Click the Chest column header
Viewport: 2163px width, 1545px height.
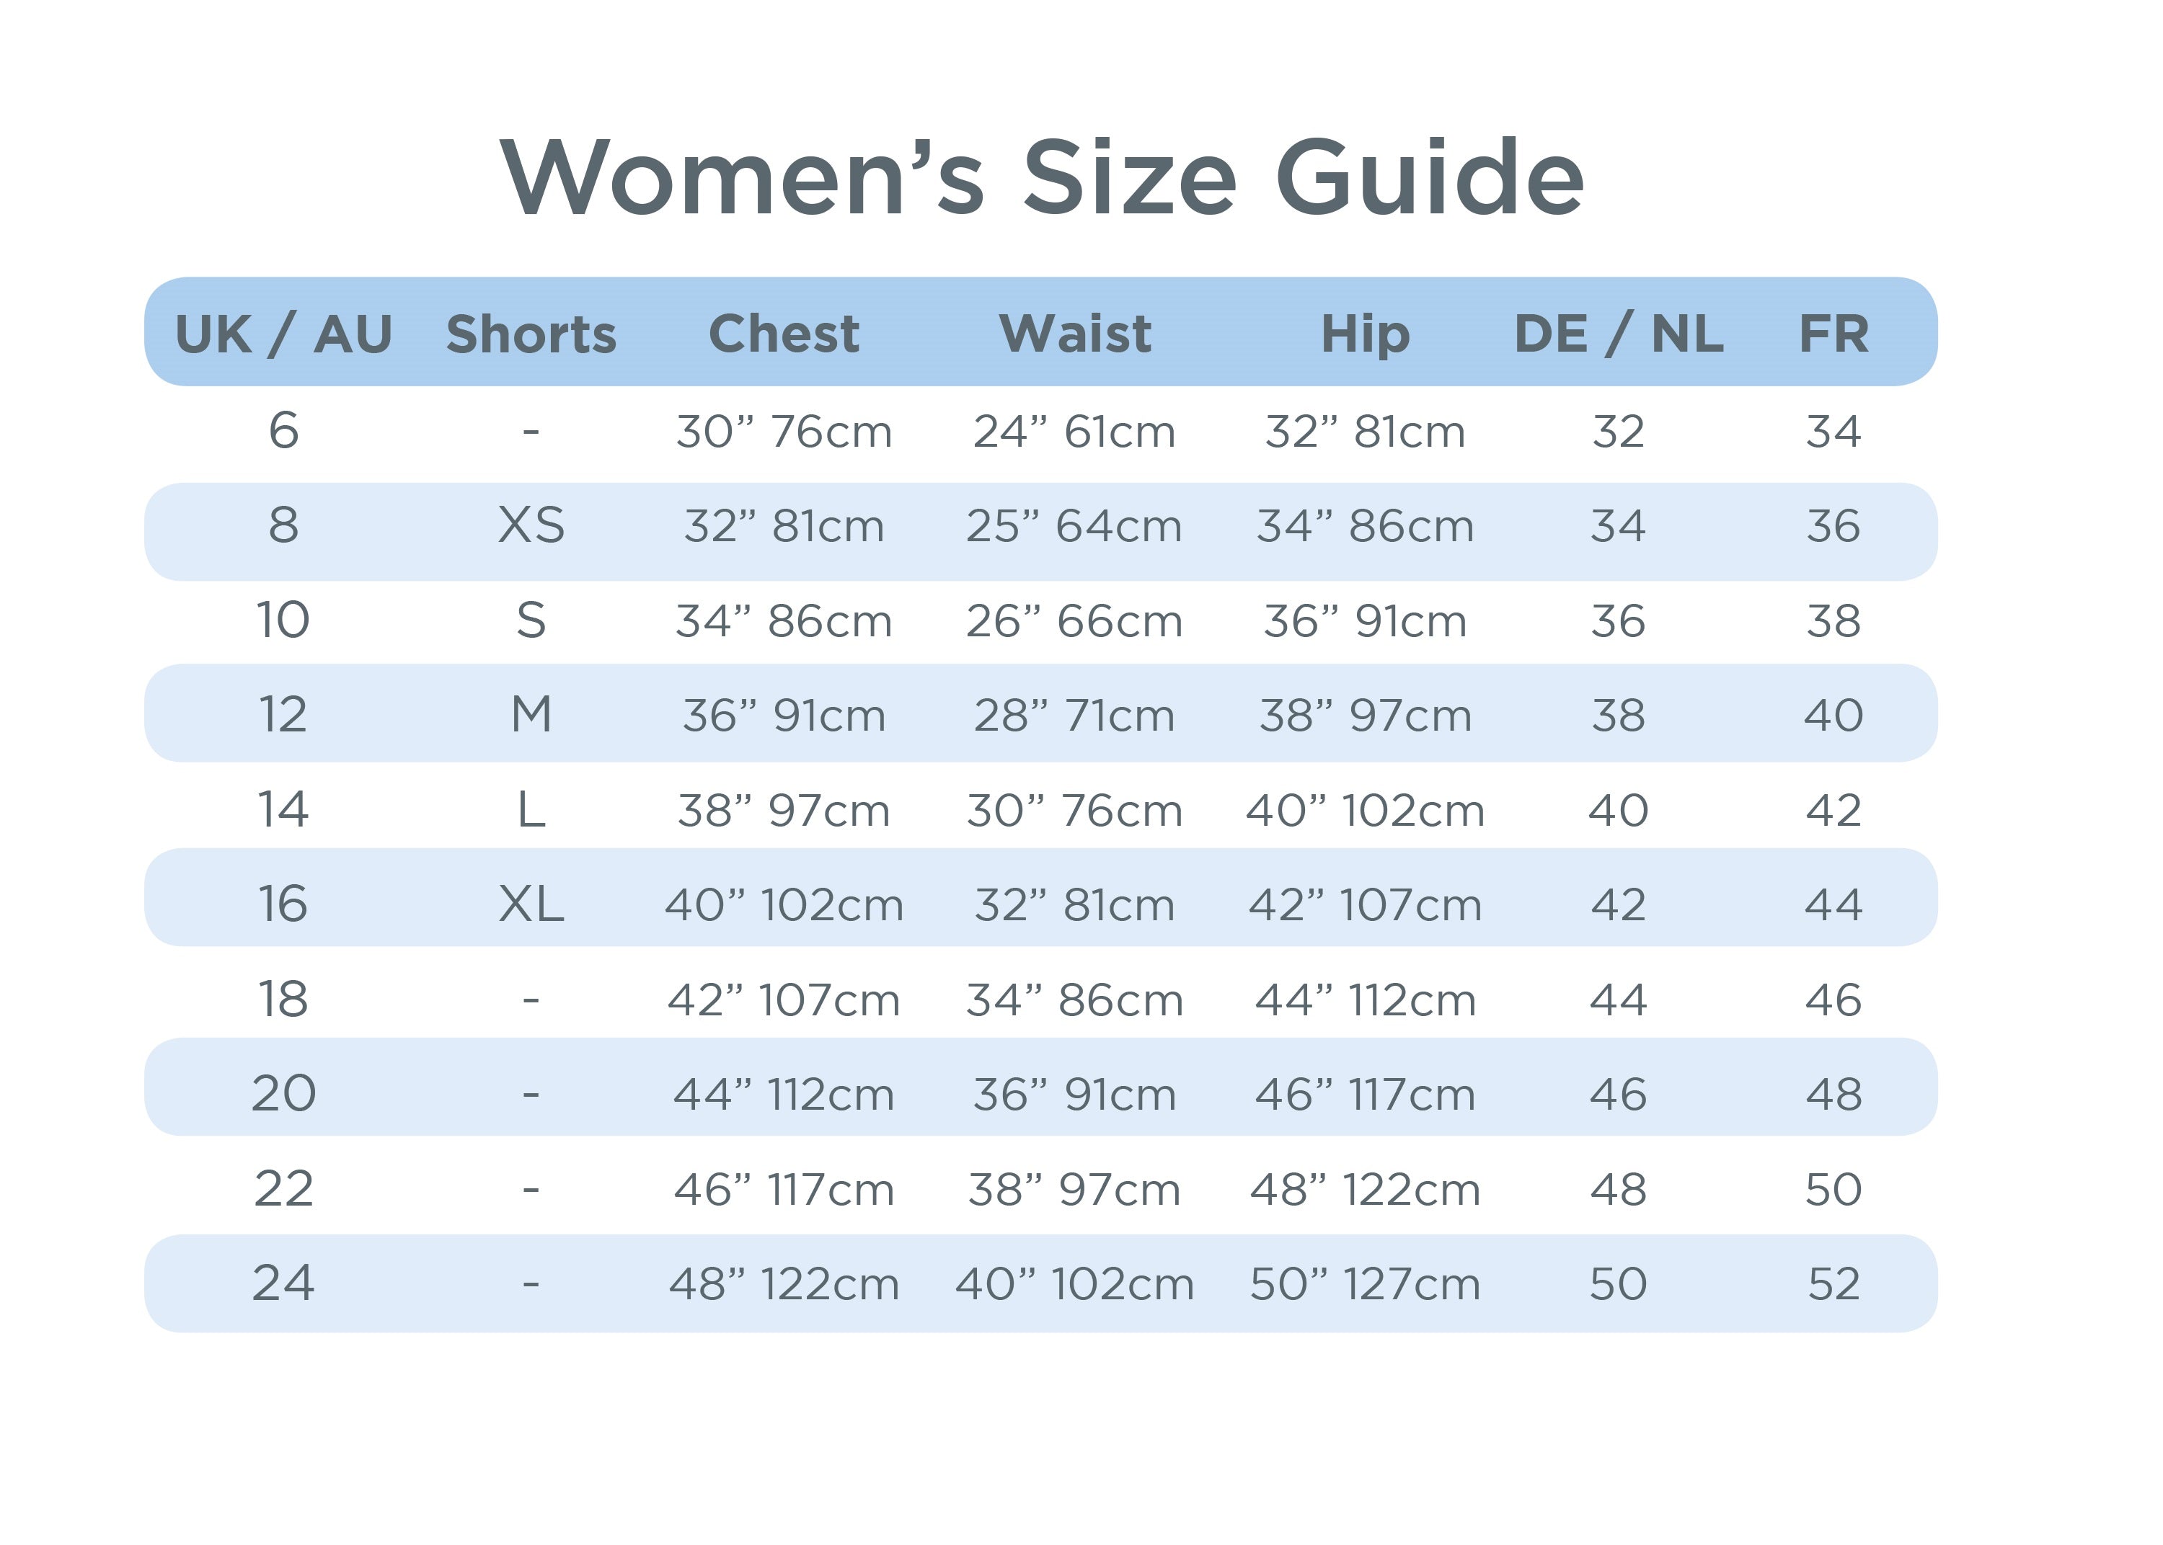pos(784,334)
